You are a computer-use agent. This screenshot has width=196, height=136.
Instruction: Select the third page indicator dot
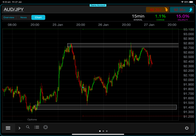tap(107, 131)
